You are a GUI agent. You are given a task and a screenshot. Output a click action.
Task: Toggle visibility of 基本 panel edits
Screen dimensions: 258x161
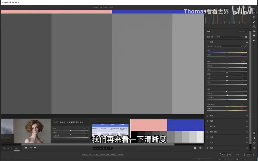point(247,42)
